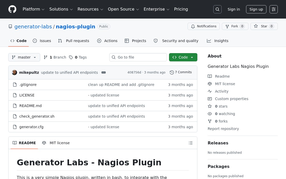Open the generator-labs owner link
This screenshot has height=179, width=286.
(x=33, y=27)
